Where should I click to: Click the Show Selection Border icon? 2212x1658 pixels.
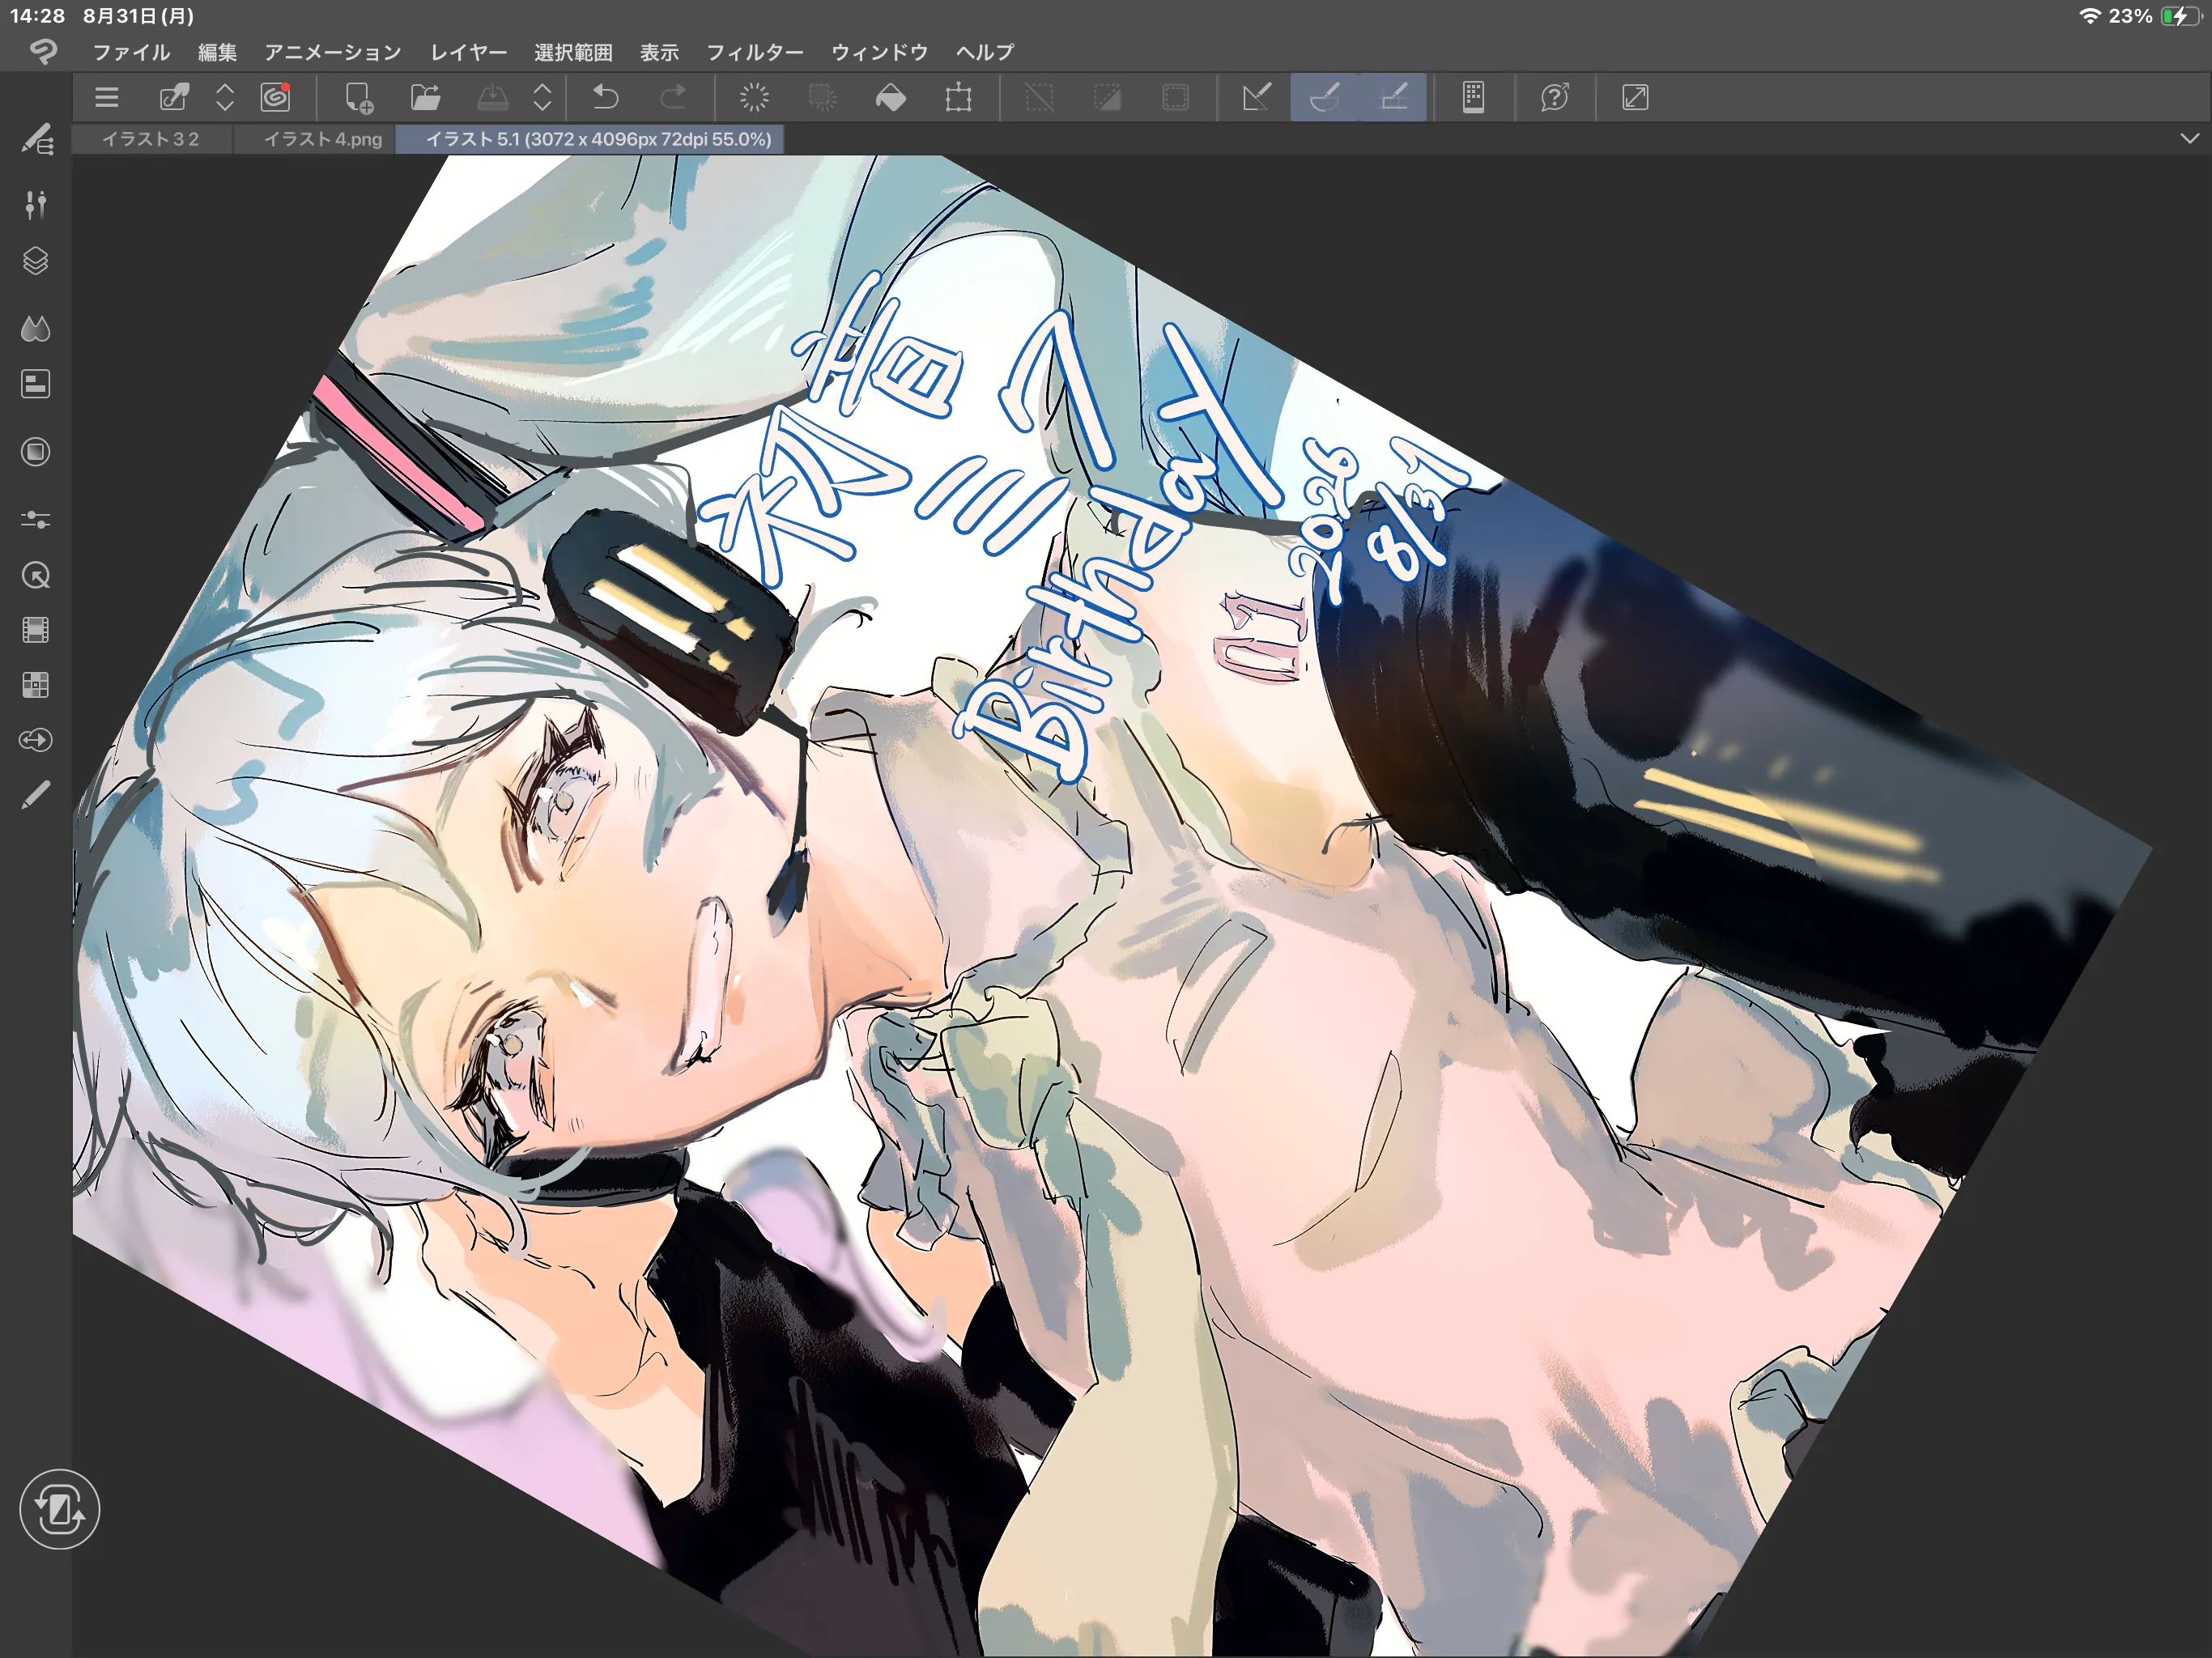[x=1175, y=98]
